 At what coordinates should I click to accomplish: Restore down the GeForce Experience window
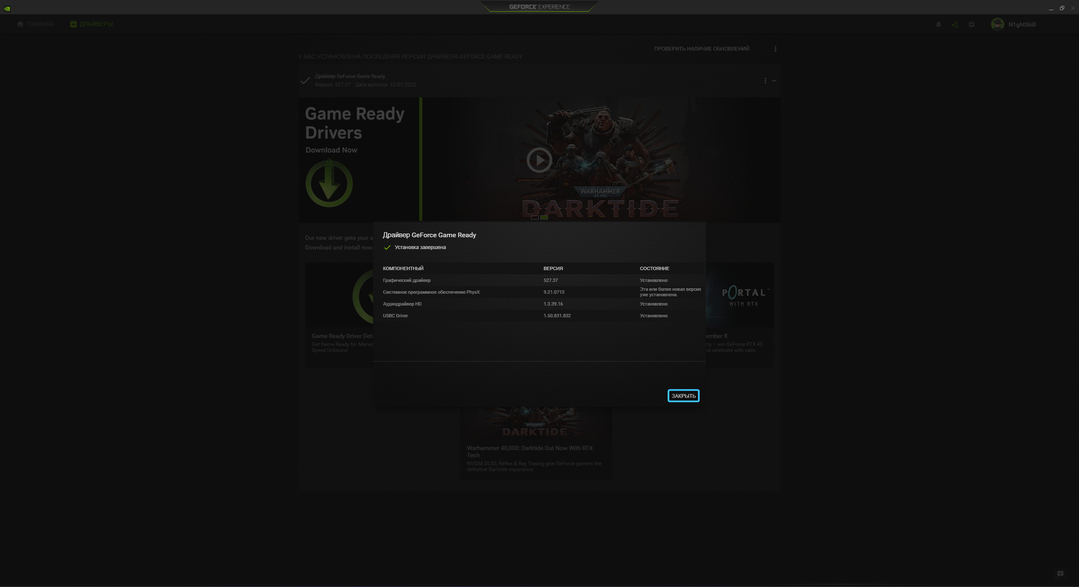1062,8
